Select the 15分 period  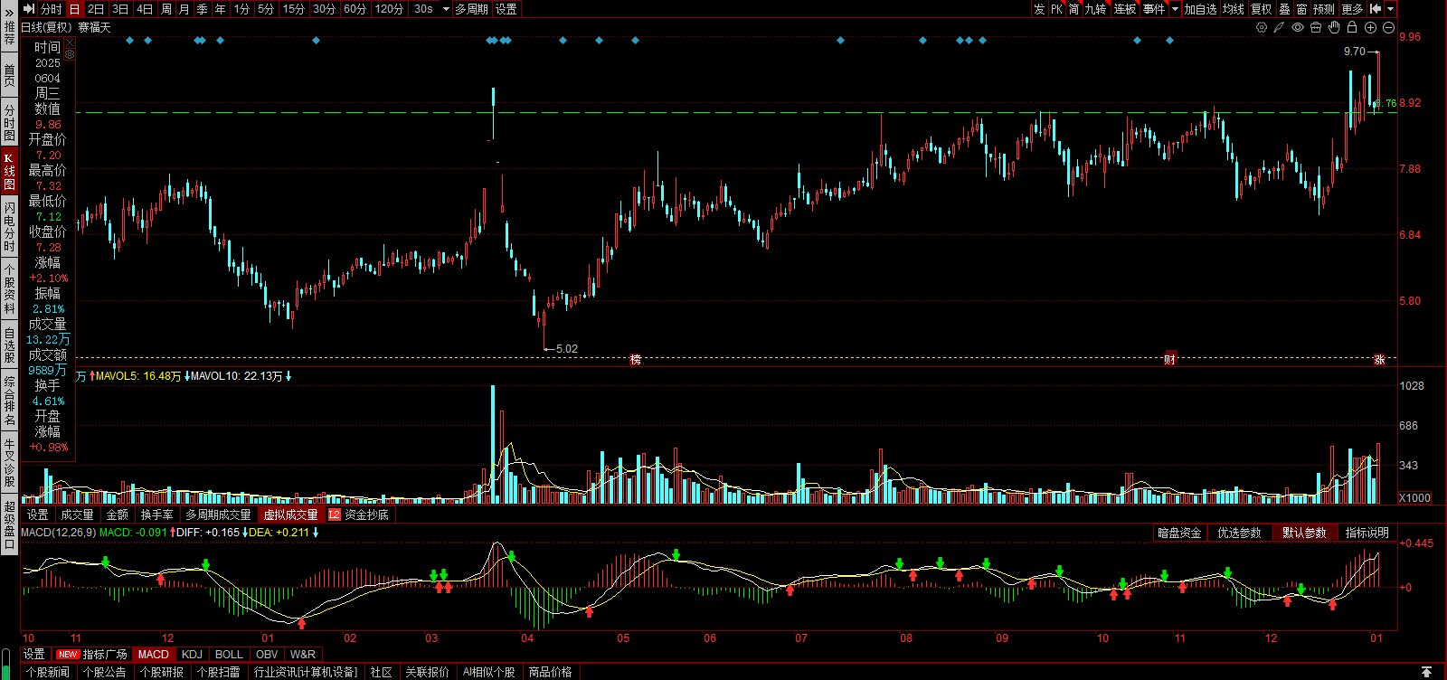tap(294, 9)
